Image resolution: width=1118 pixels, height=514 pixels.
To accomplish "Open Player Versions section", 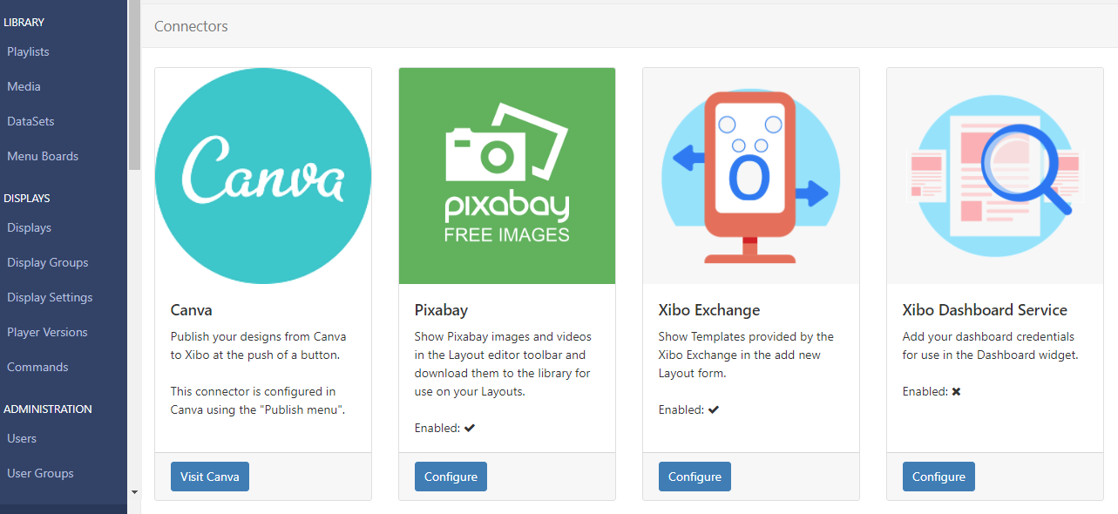I will coord(47,333).
